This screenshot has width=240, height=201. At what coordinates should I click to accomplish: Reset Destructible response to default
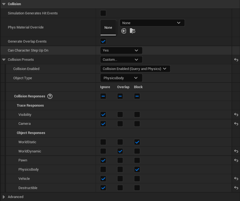click(236, 188)
